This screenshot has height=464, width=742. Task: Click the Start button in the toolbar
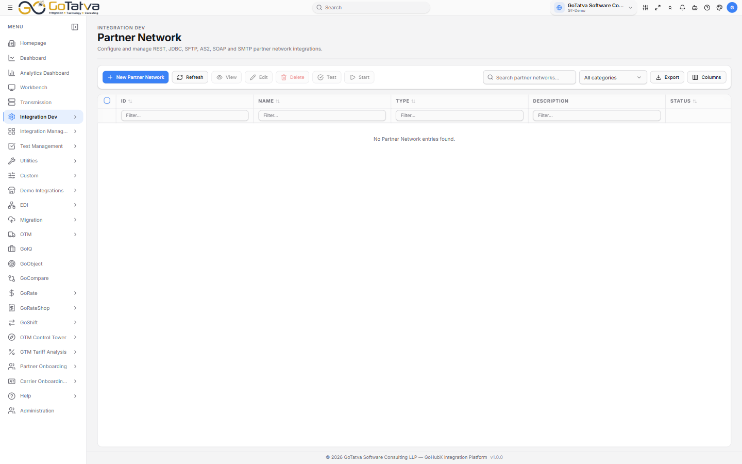359,77
